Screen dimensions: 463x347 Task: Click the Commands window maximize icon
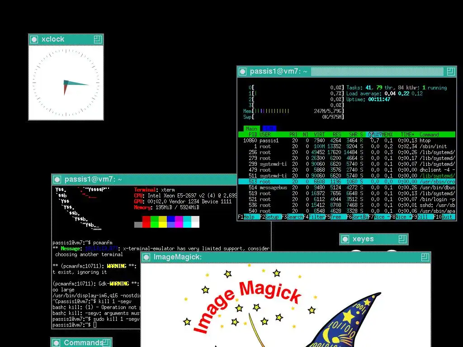coord(107,343)
